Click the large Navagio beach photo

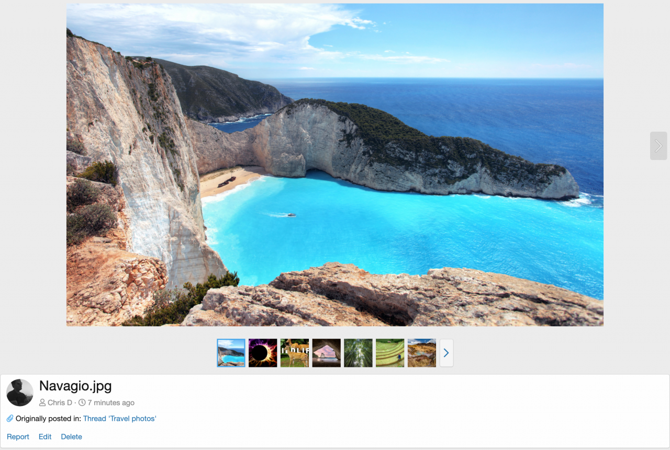(x=335, y=165)
